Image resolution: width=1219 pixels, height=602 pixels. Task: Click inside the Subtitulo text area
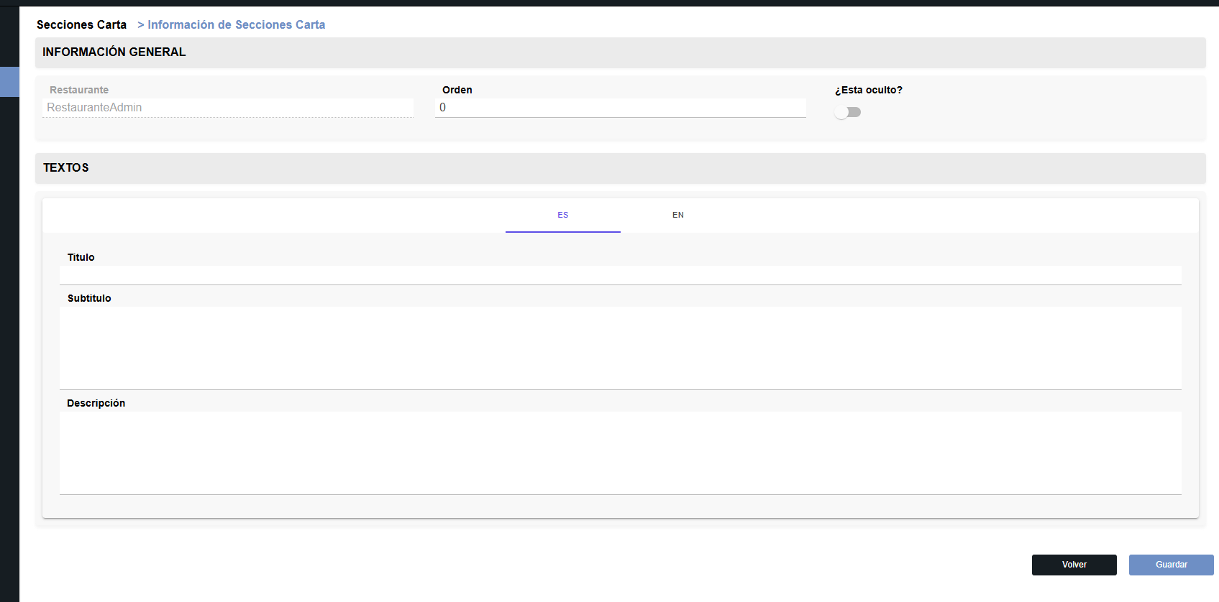(x=620, y=348)
